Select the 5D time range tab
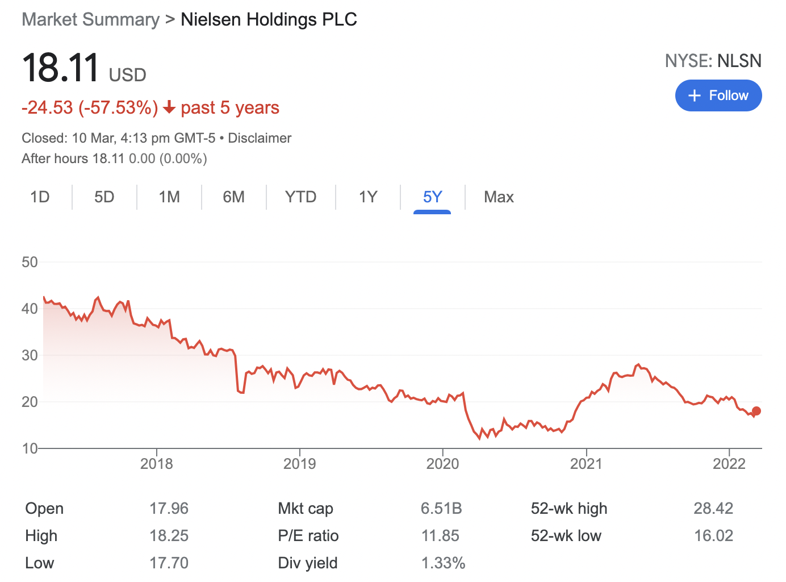This screenshot has height=582, width=786. [104, 197]
